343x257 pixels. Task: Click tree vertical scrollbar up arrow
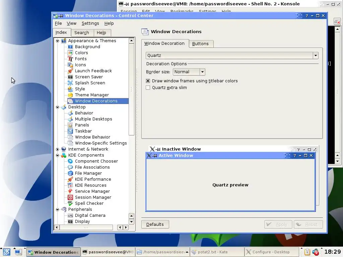[131, 40]
